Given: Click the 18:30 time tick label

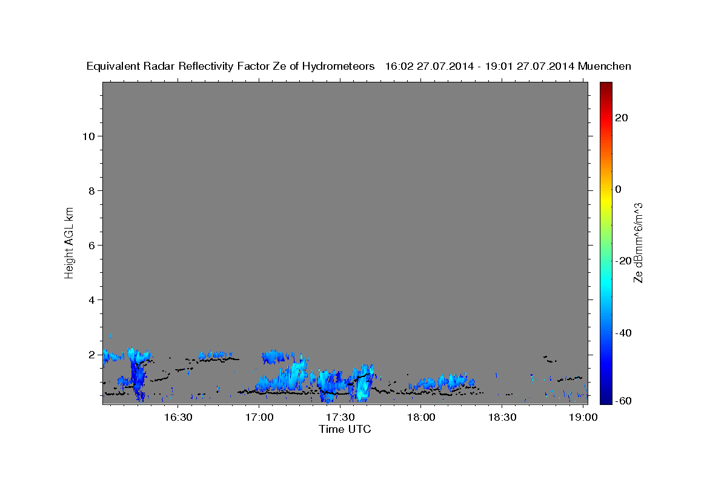Looking at the screenshot, I should pos(502,417).
